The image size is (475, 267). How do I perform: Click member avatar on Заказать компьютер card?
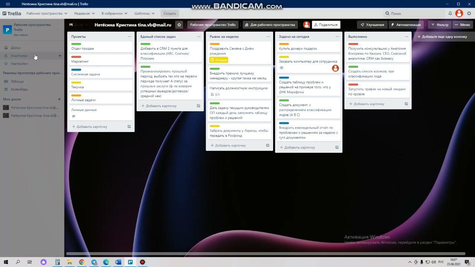(x=335, y=68)
